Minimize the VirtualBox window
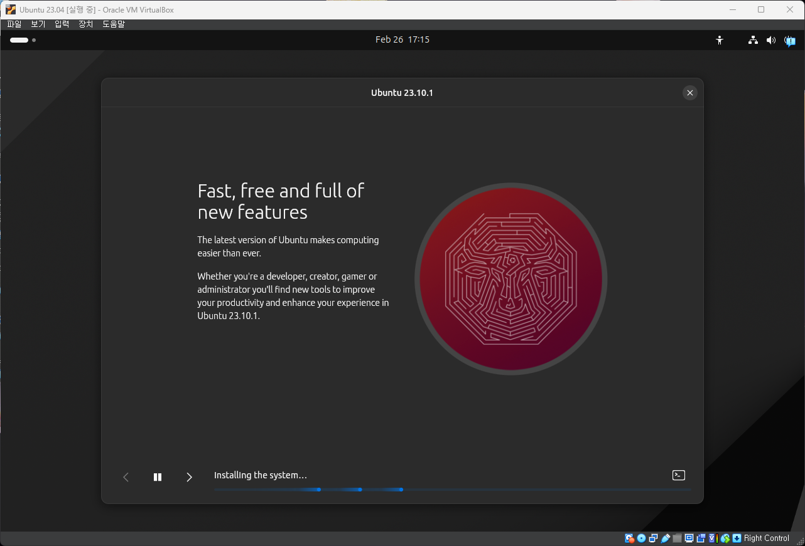The height and width of the screenshot is (546, 805). tap(732, 9)
